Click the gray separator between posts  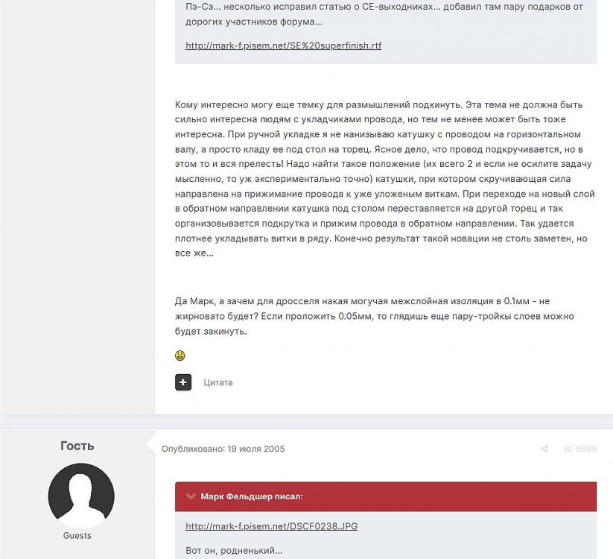pos(306,421)
